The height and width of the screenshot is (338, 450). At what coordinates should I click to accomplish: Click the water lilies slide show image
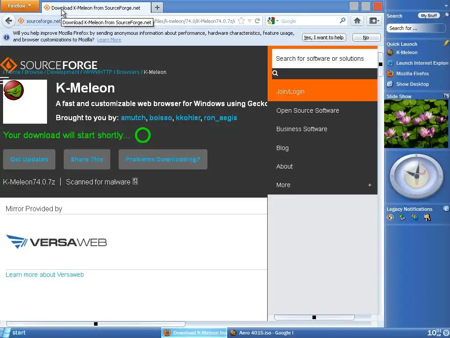click(416, 124)
